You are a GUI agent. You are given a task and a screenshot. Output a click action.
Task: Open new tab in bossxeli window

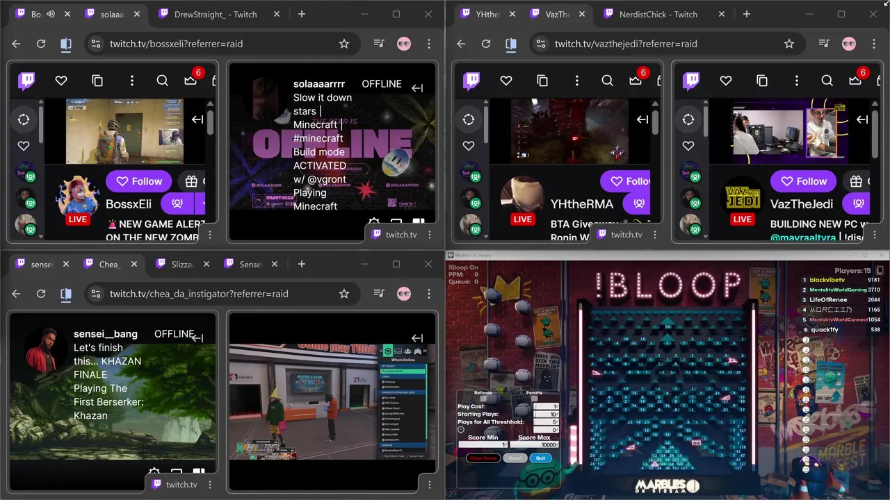point(302,14)
